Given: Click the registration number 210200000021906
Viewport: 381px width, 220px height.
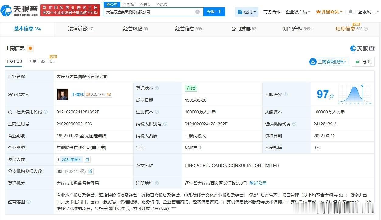Looking at the screenshot, I should pyautogui.click(x=74, y=124).
